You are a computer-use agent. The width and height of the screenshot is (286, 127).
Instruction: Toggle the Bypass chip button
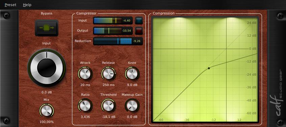click(x=47, y=28)
